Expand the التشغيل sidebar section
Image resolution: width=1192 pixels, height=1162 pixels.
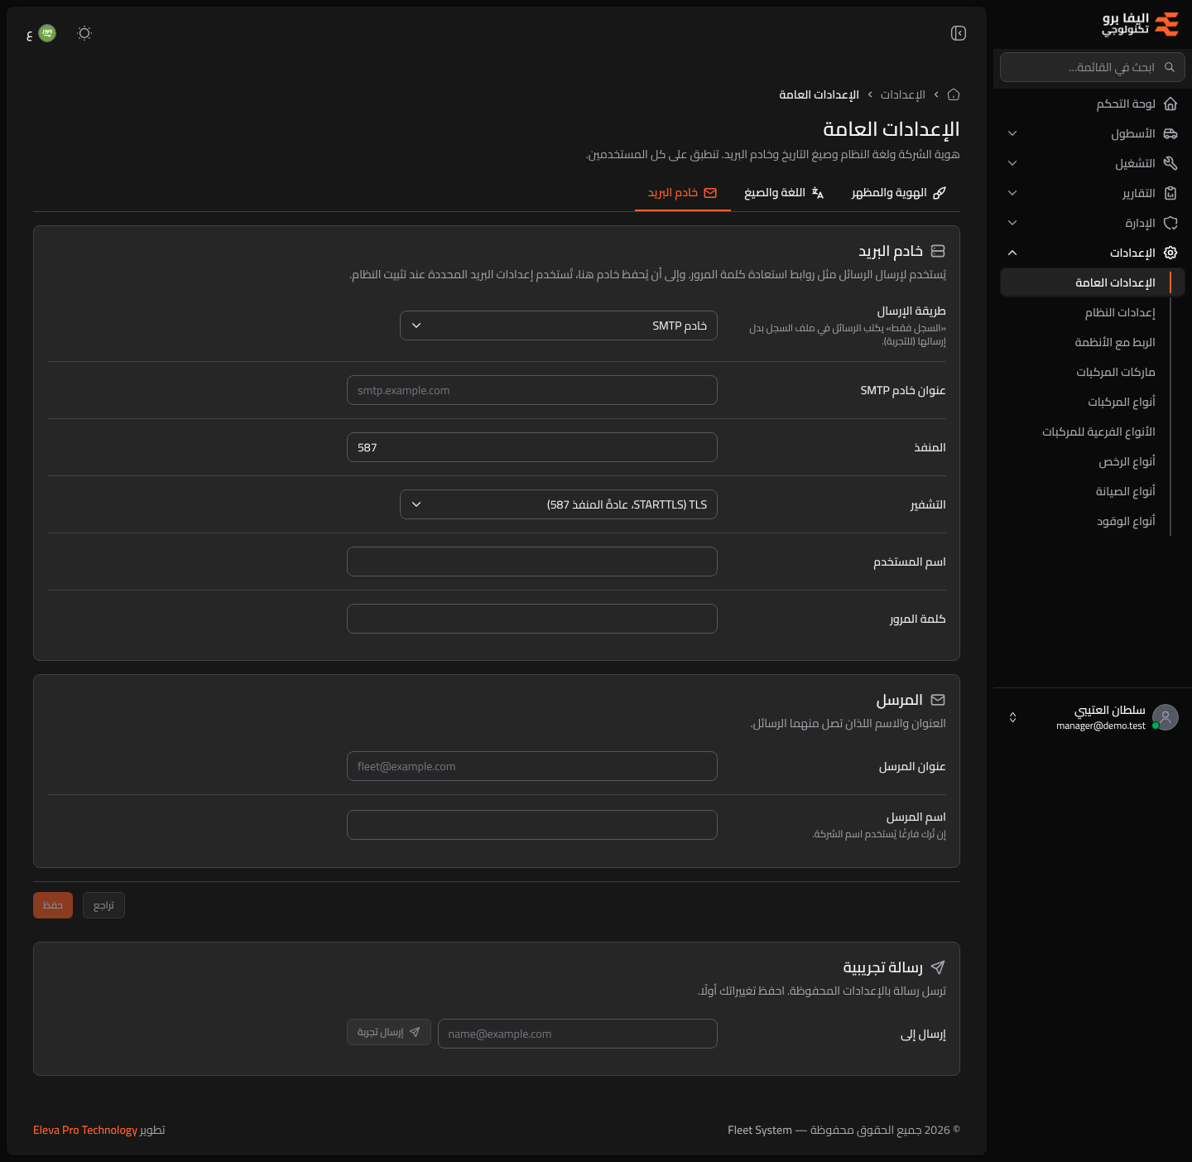(x=1093, y=163)
